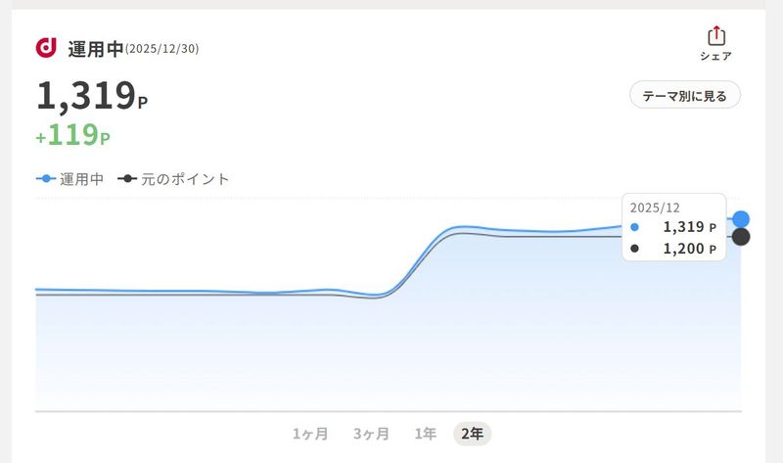Click the blue dot inside the tooltip
783x463 pixels.
click(x=634, y=227)
